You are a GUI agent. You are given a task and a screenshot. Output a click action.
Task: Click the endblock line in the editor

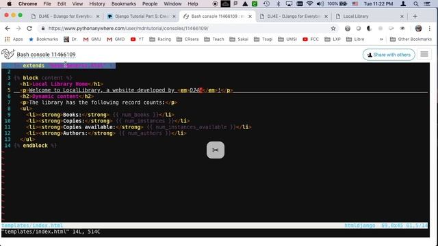(35, 146)
